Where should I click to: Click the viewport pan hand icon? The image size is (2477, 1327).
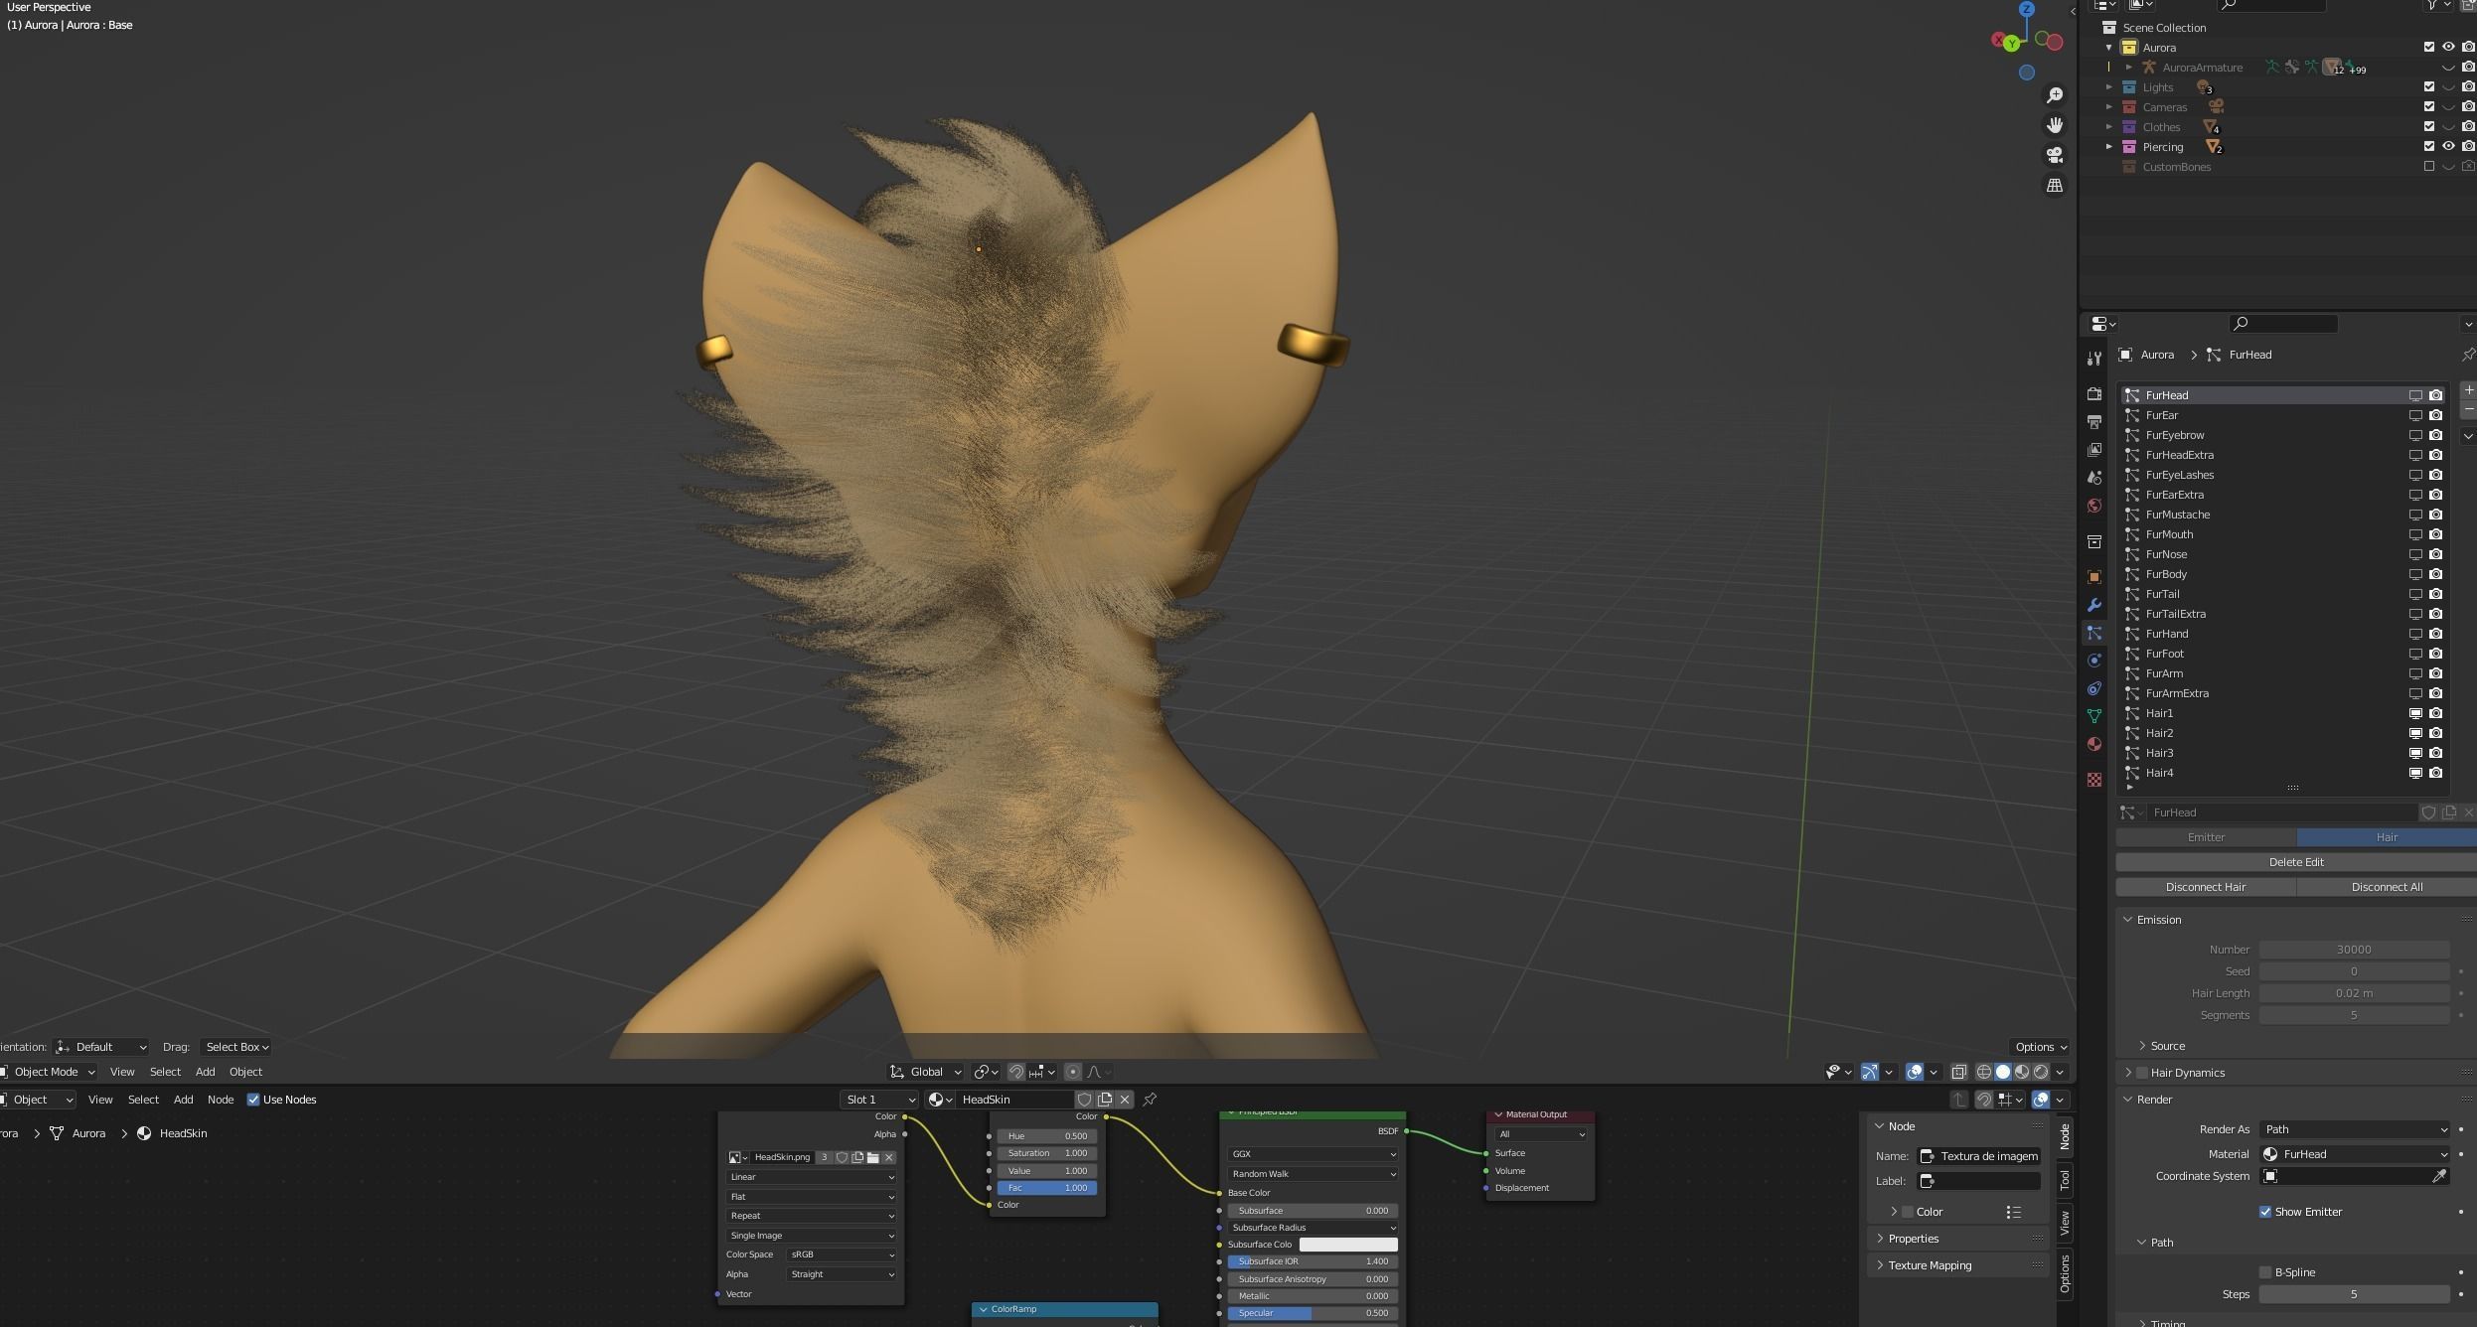tap(2054, 125)
